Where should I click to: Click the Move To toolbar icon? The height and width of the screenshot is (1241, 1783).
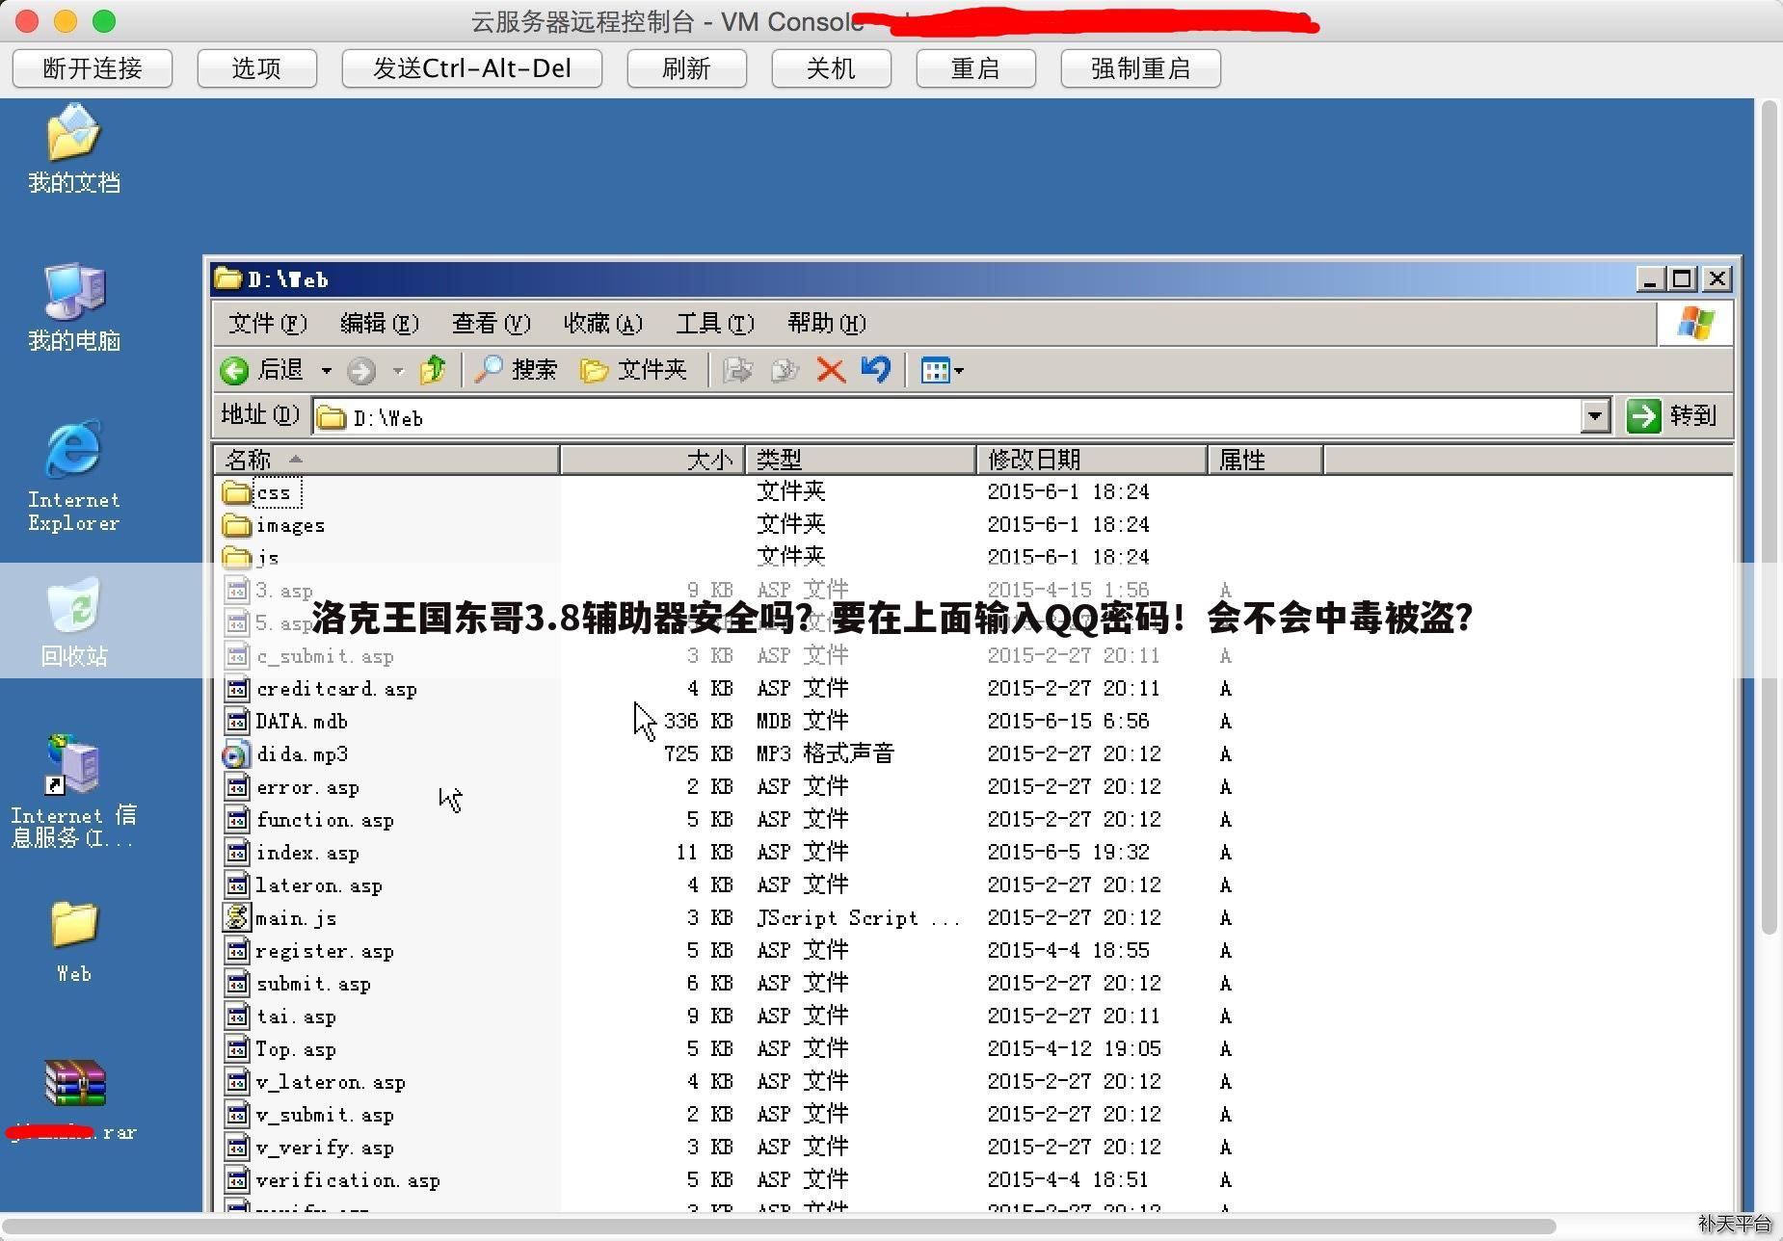737,369
